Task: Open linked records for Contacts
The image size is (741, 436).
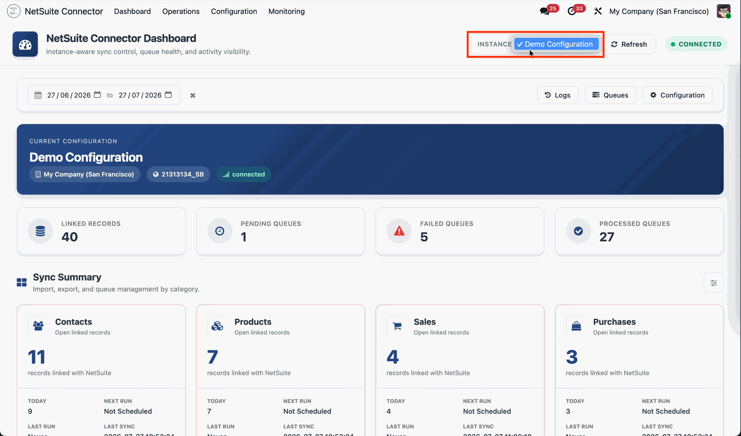Action: (83, 332)
